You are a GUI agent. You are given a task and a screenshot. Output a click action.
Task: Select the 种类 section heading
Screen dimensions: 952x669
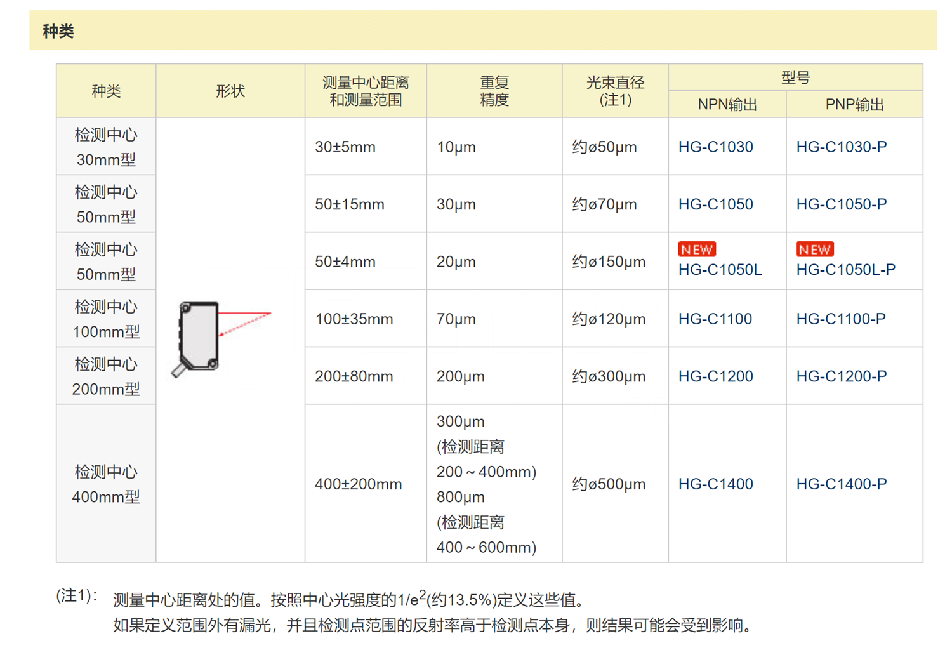[58, 31]
